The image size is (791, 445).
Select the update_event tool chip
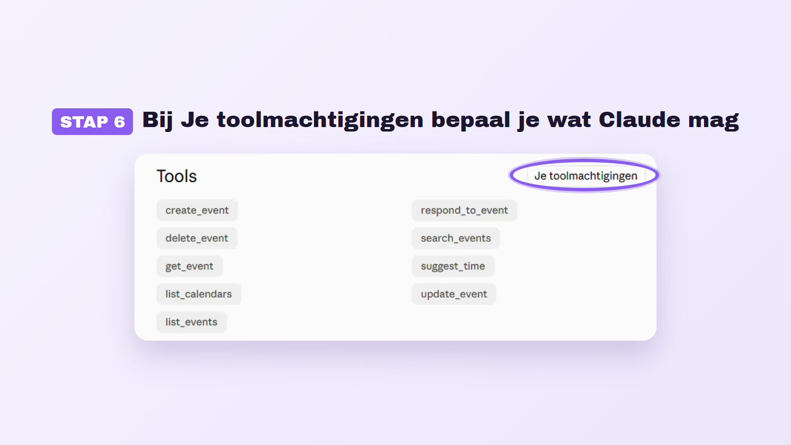tap(454, 294)
